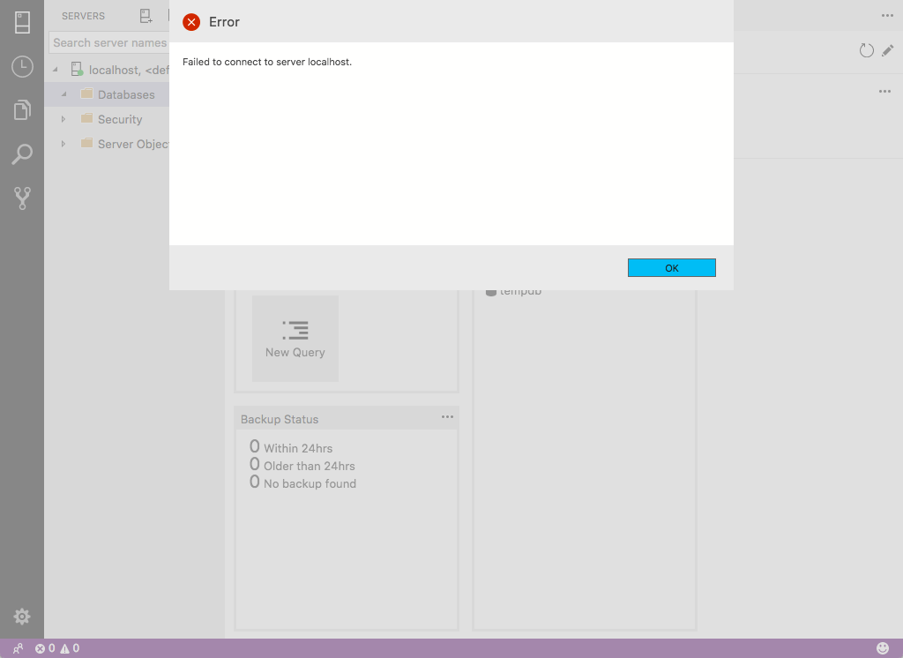Open the Connections view in the activity bar
This screenshot has width=903, height=658.
pyautogui.click(x=21, y=22)
